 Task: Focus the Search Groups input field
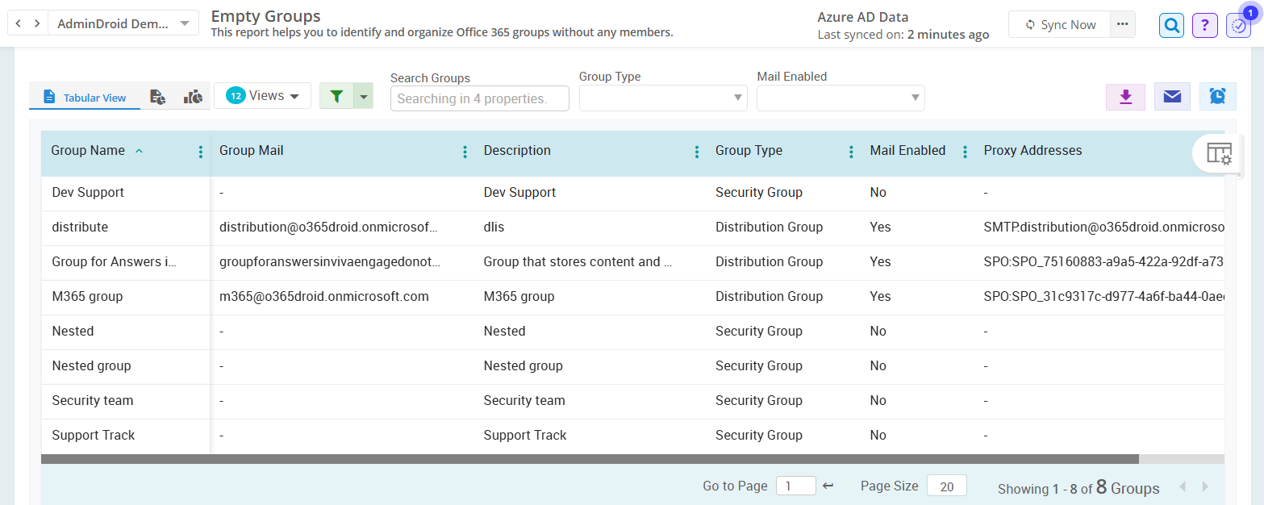479,98
